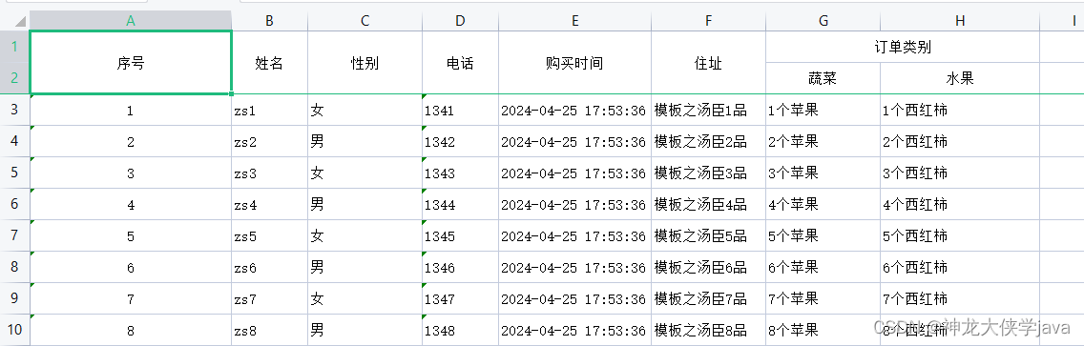This screenshot has height=346, width=1084.
Task: Select the 购买时间 cell in the zs8 row
Action: (x=574, y=330)
